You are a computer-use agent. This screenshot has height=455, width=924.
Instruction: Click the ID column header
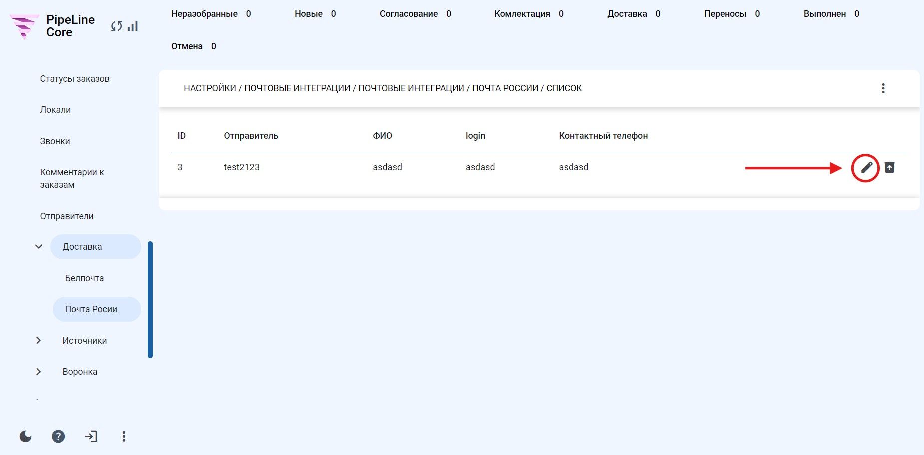tap(181, 136)
